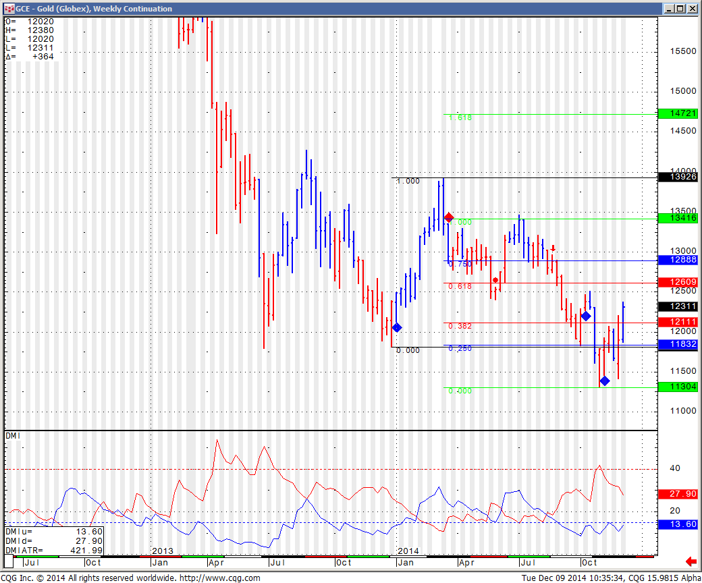This screenshot has width=702, height=583.
Task: Click the 2014 year marker on time axis
Action: point(409,551)
